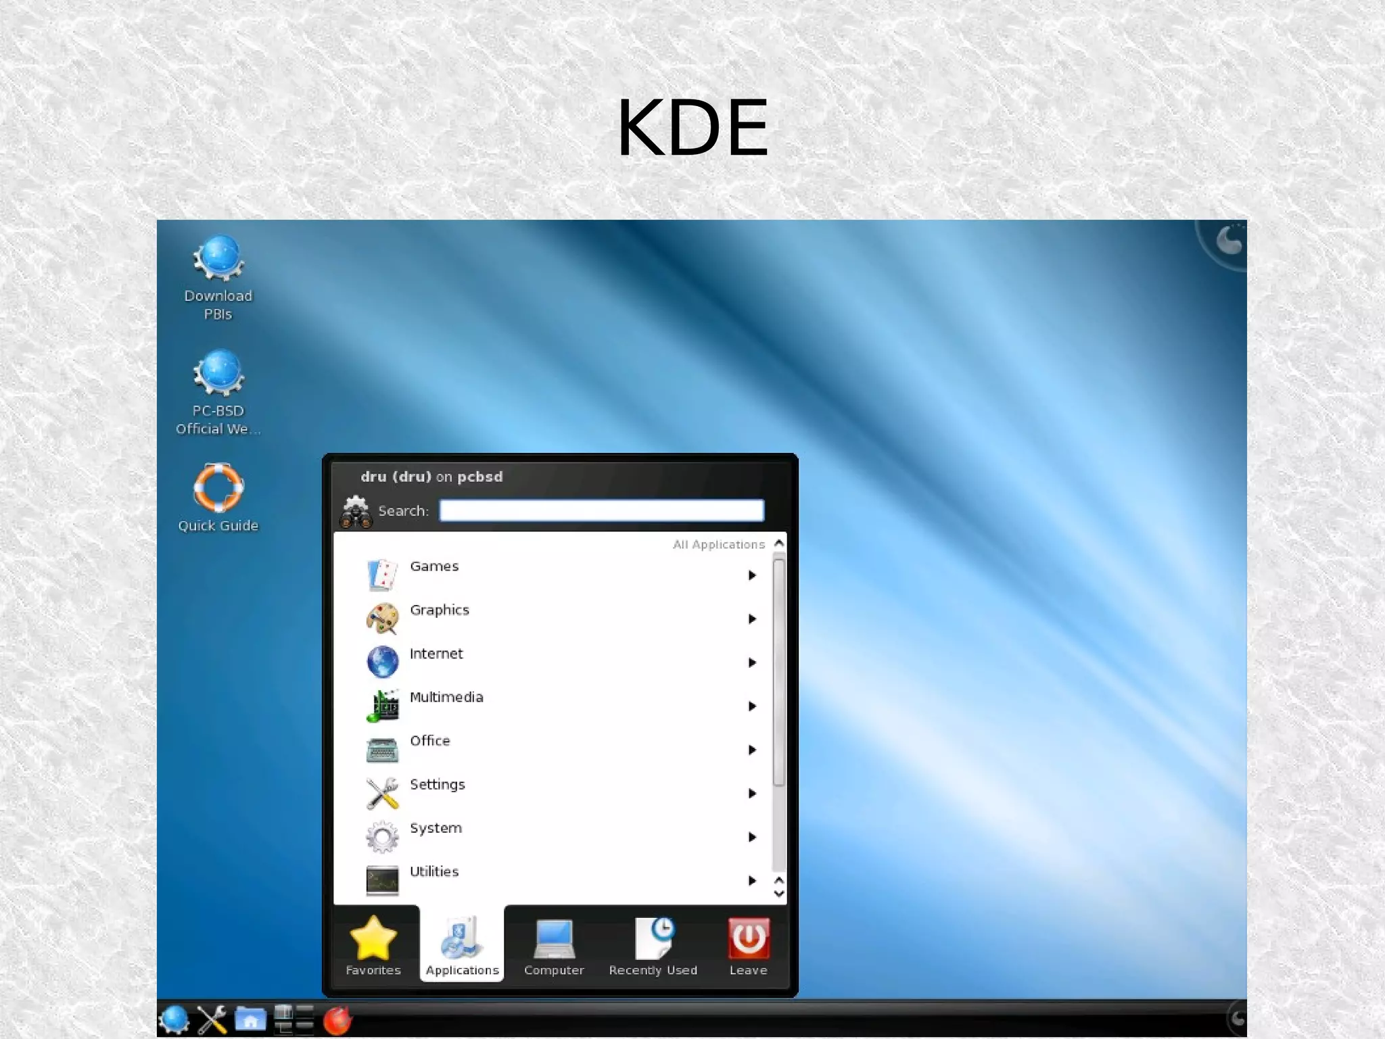Select the Utilities menu entry
1385x1039 pixels.
click(553, 880)
